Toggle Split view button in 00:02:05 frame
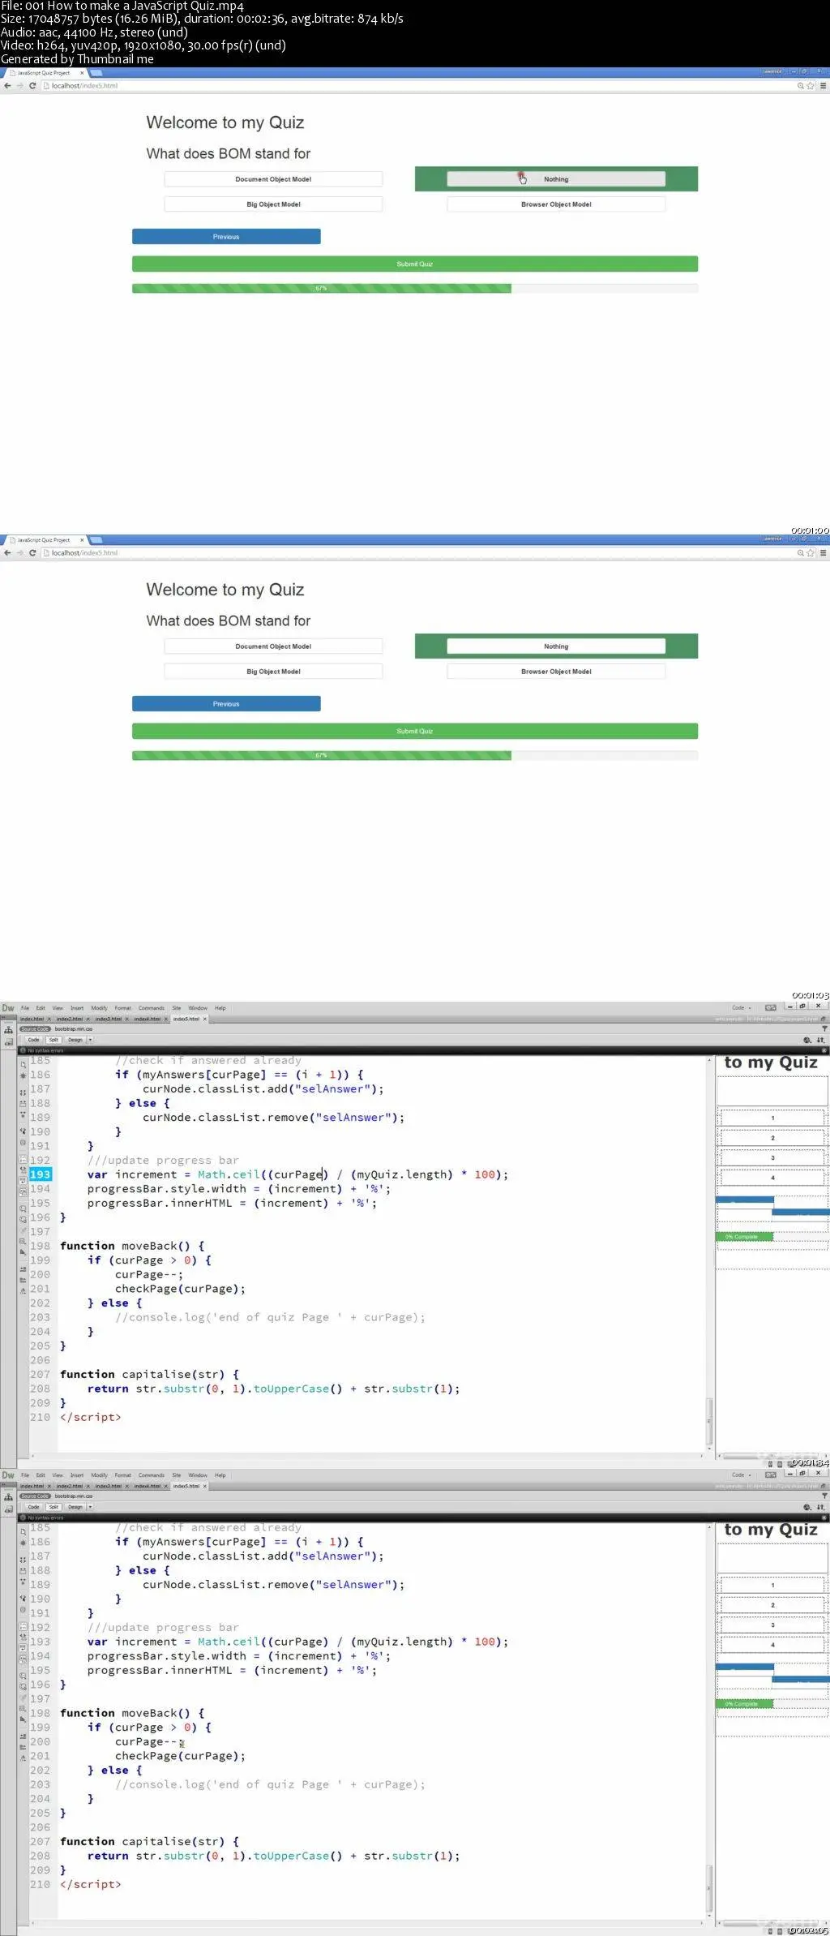 pos(53,1507)
